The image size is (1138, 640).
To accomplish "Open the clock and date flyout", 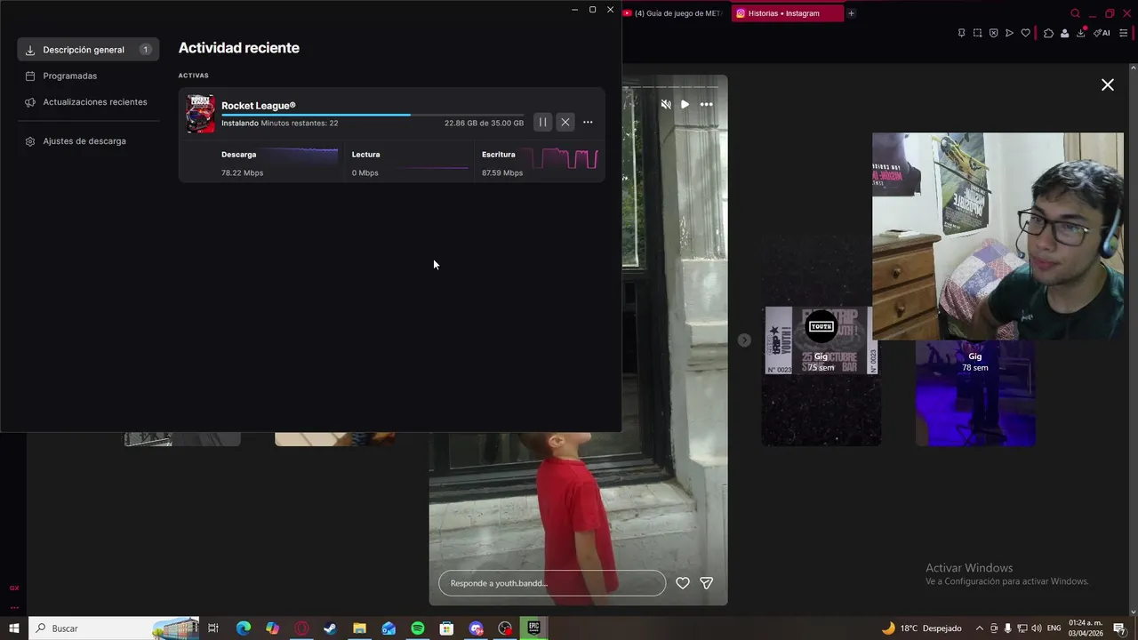I will coord(1086,628).
